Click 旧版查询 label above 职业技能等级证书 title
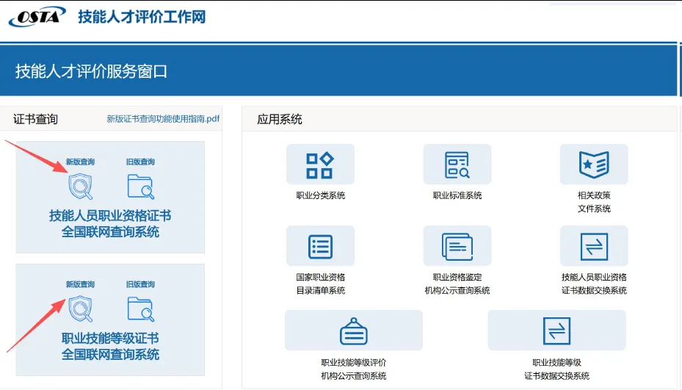 click(140, 284)
